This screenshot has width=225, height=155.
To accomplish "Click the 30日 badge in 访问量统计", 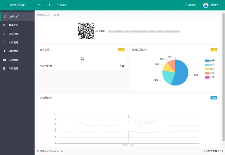I will pos(213,98).
